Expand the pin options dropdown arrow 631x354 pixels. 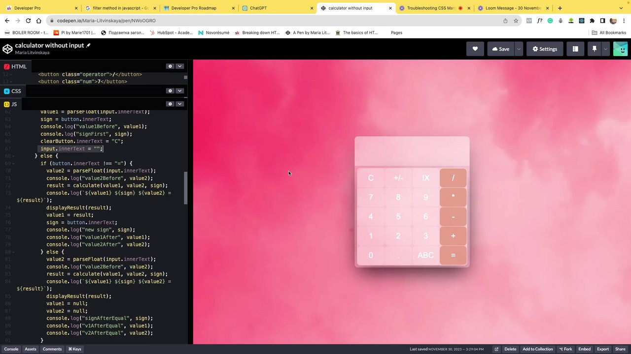[605, 49]
